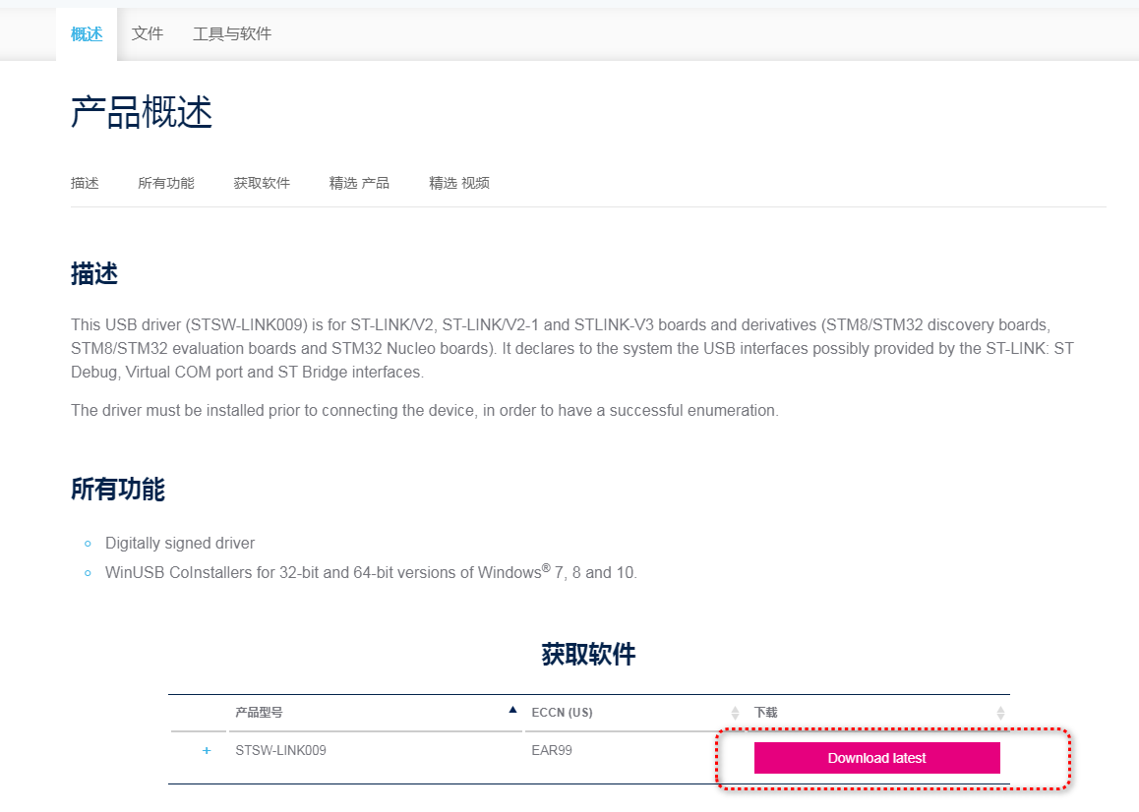Click the Digitally signed driver bullet
This screenshot has width=1139, height=812.
click(x=180, y=544)
